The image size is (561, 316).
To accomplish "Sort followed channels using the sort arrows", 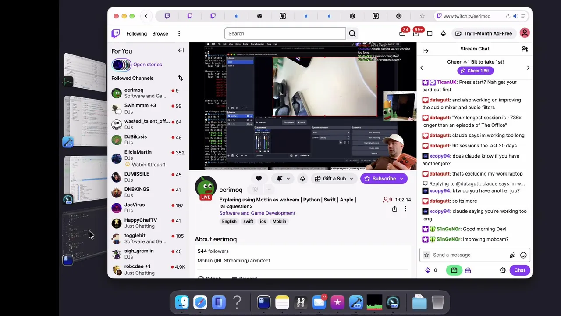I will tap(180, 78).
